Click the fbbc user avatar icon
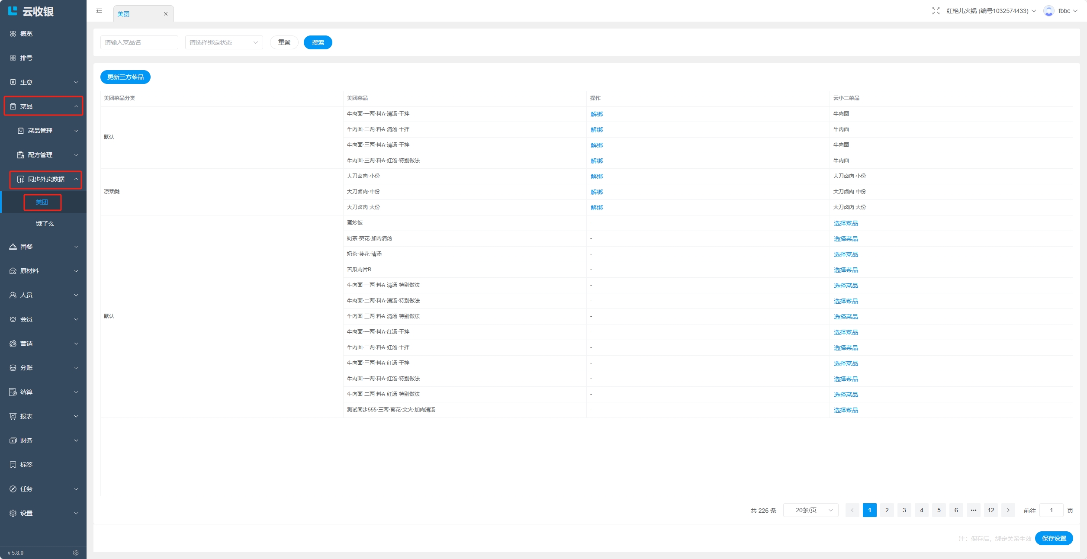The width and height of the screenshot is (1087, 559). 1048,11
